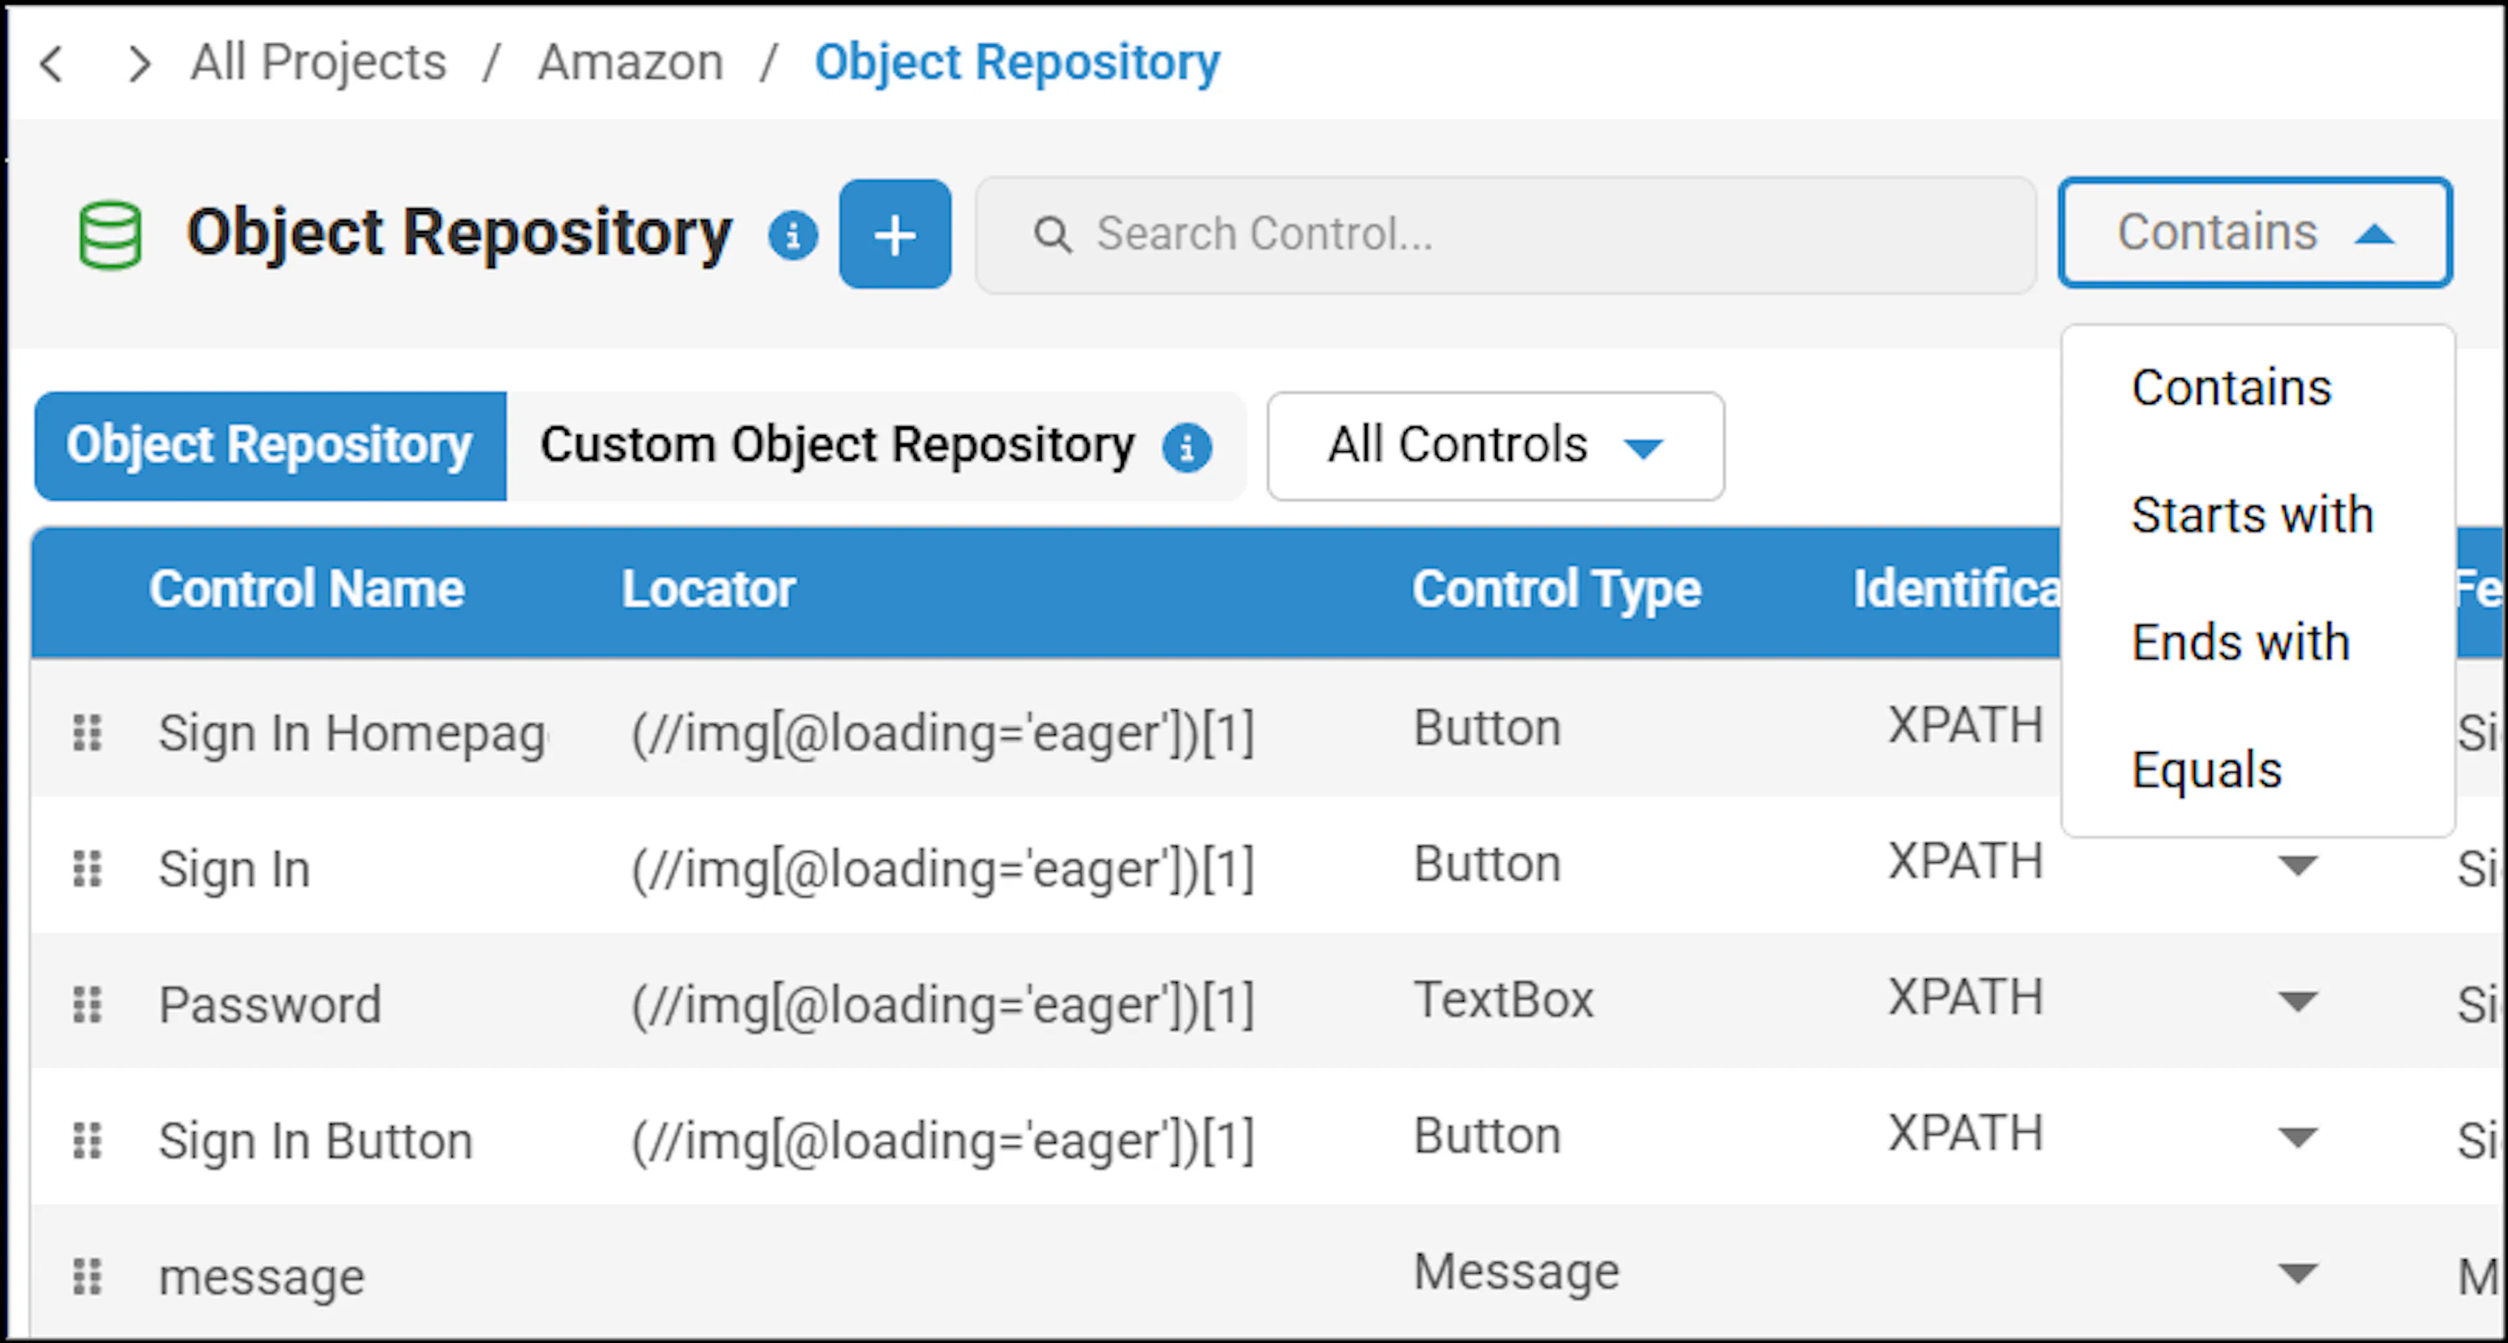This screenshot has width=2508, height=1343.
Task: Click into the Search Control field
Action: click(x=1505, y=234)
